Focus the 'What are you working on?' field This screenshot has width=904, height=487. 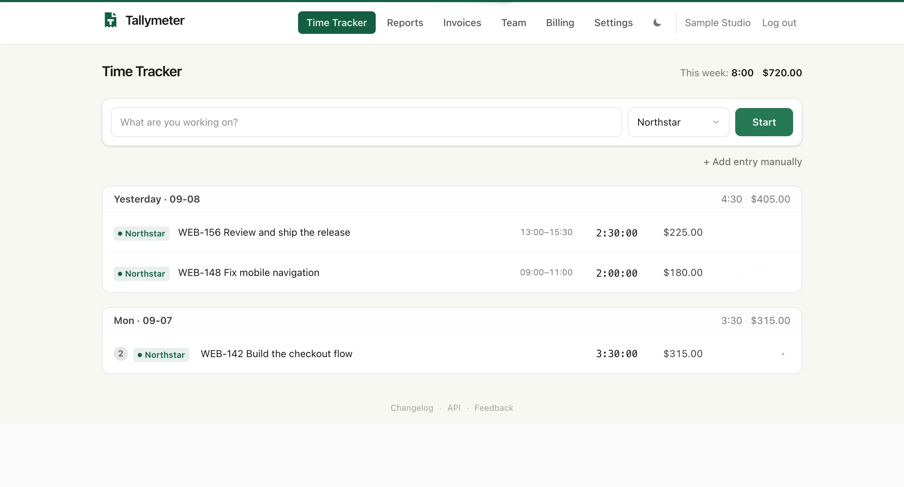tap(367, 122)
